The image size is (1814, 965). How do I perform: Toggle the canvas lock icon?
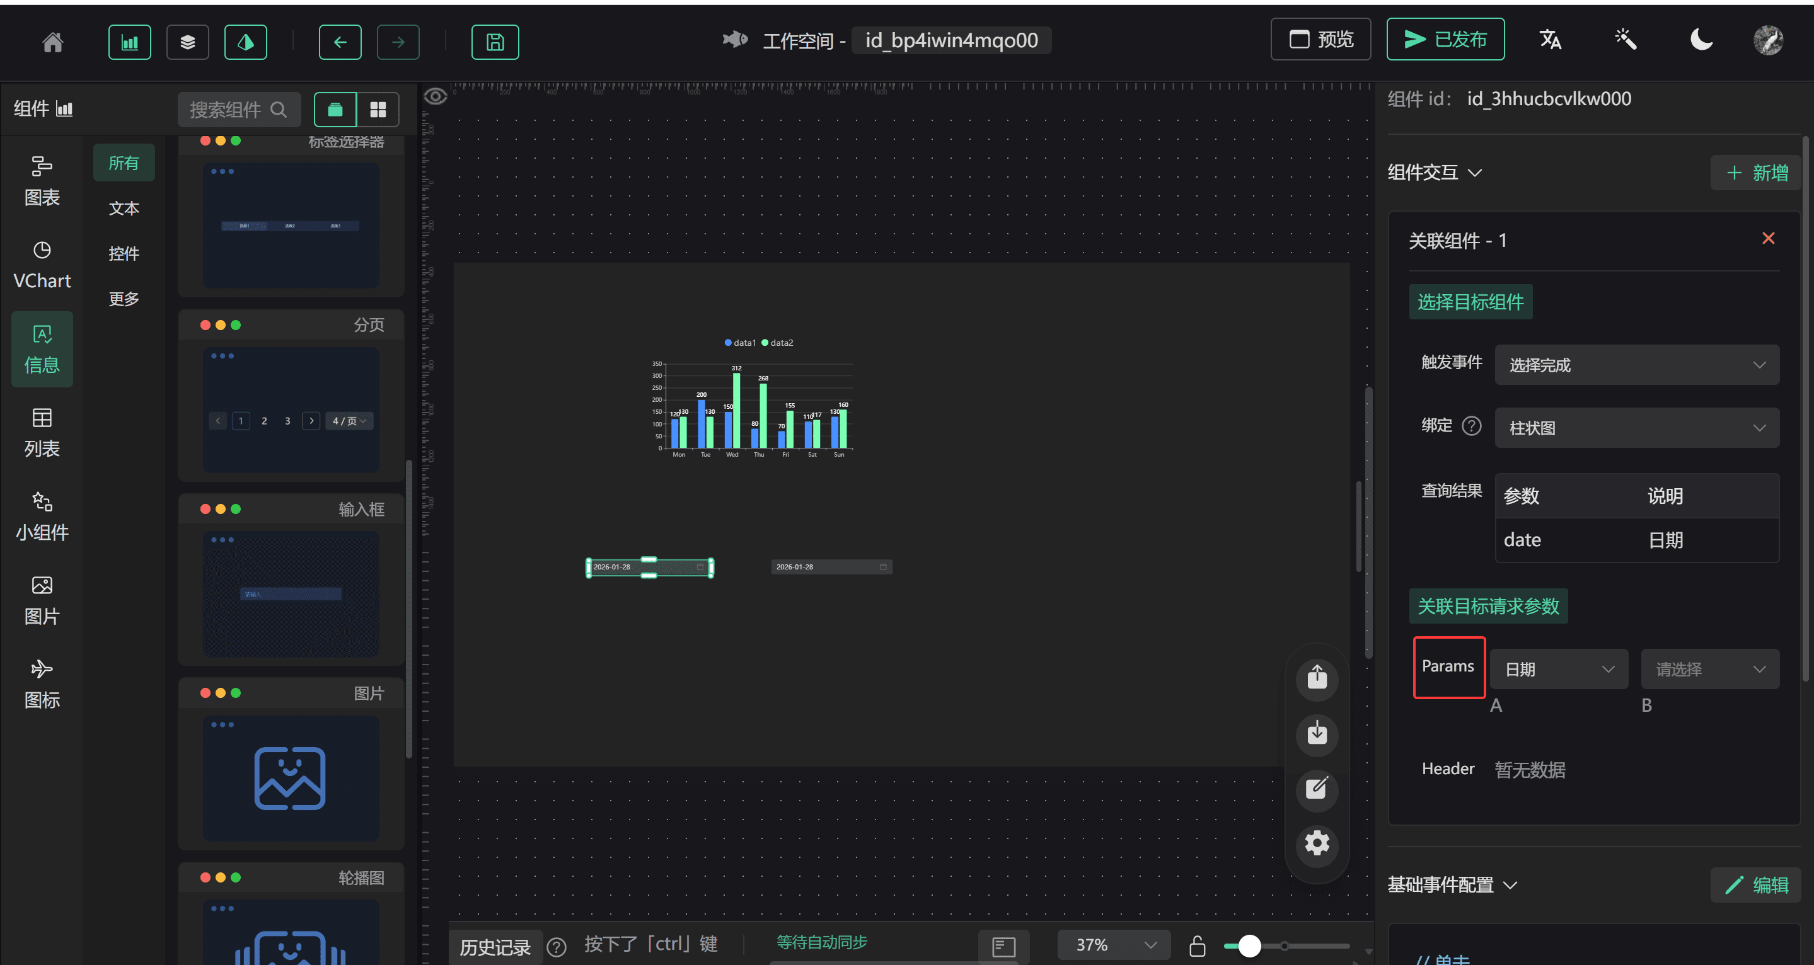tap(1197, 945)
